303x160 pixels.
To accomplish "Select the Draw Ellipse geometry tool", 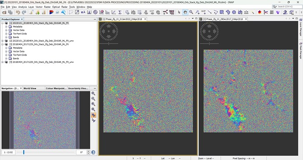I will click(x=234, y=12).
